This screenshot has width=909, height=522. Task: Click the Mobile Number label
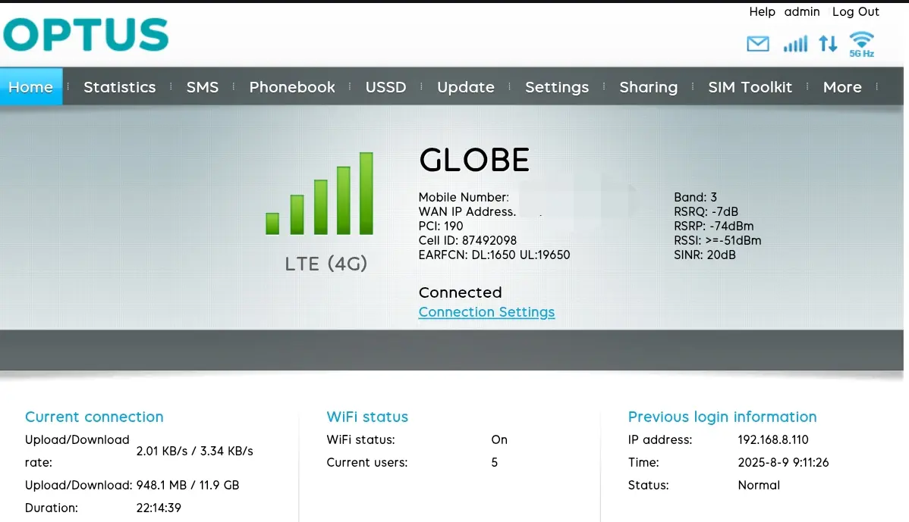click(464, 197)
